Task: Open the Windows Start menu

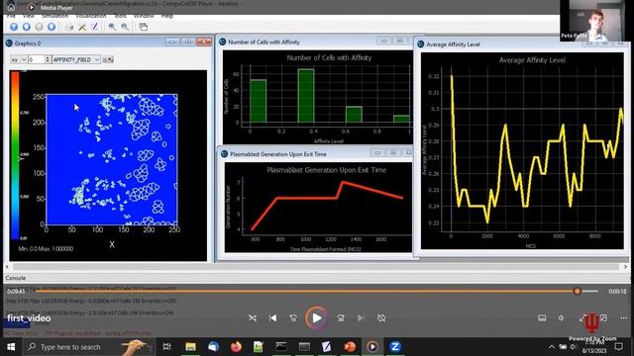Action: (11, 347)
